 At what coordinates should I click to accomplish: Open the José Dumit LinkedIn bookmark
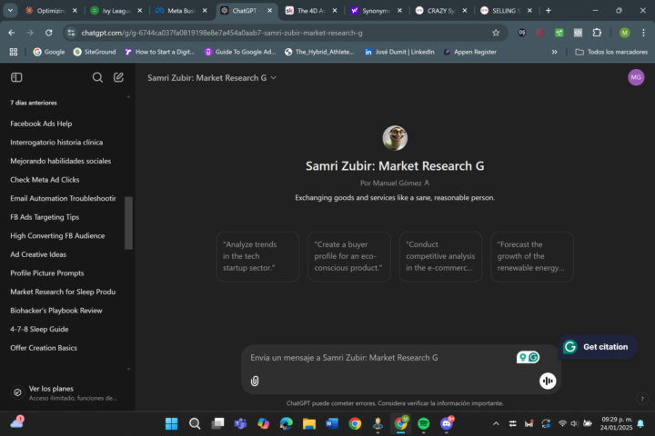[x=399, y=52]
